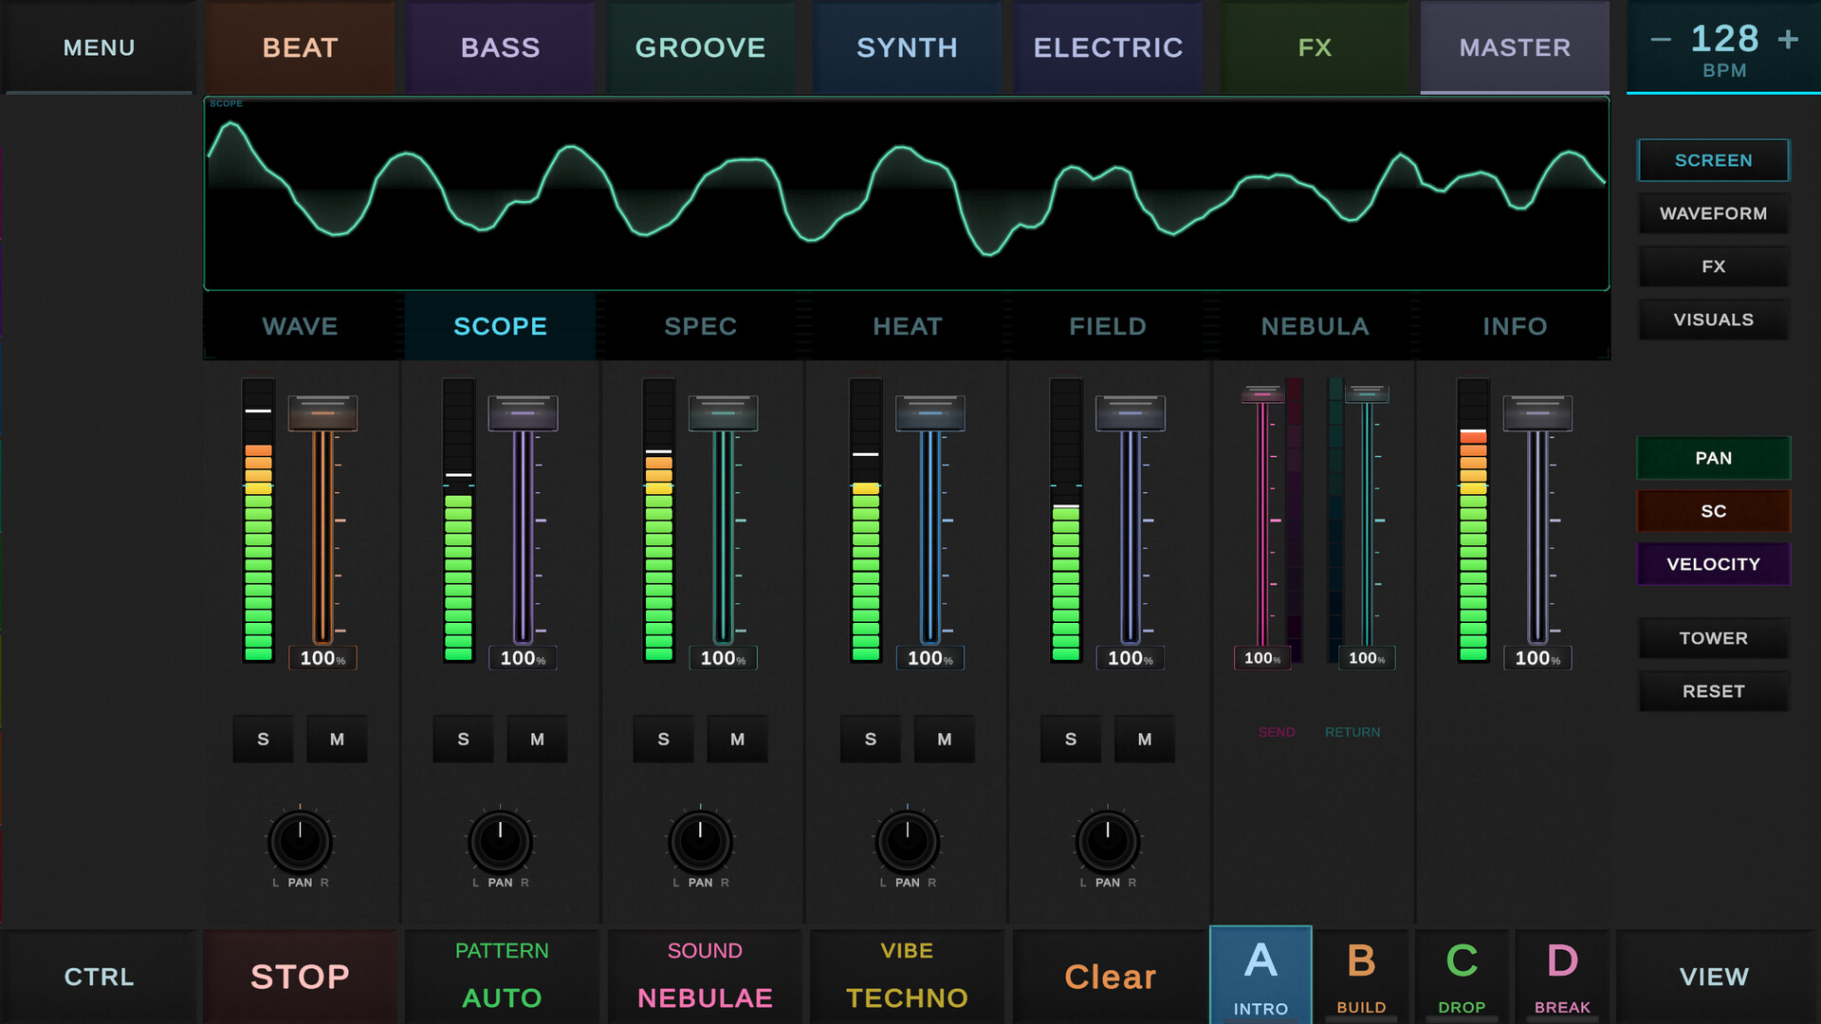Toggle the SC mode button
The width and height of the screenshot is (1821, 1024).
pyautogui.click(x=1713, y=511)
